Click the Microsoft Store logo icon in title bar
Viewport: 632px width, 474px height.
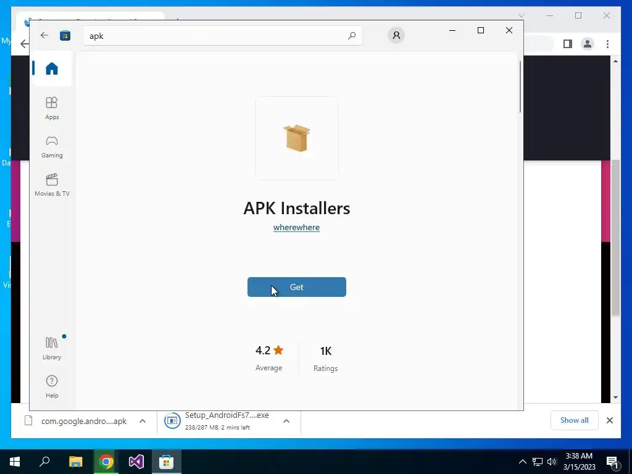point(65,35)
